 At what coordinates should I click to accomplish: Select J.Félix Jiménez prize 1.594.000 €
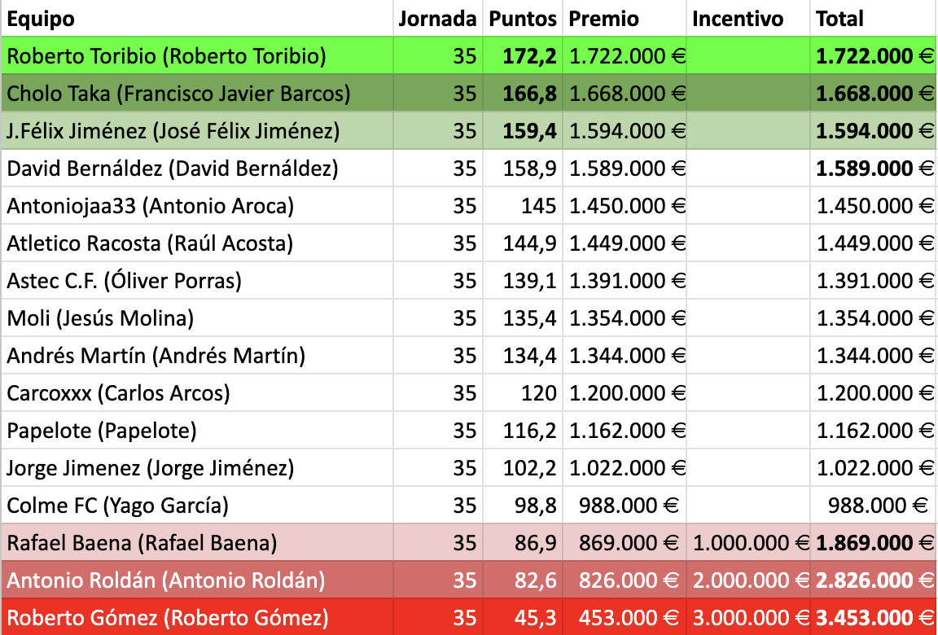[627, 131]
